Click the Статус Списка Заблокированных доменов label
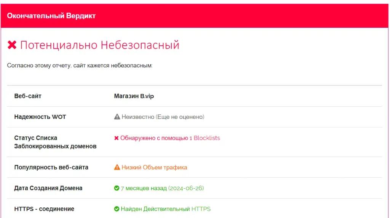The width and height of the screenshot is (390, 218). pos(55,142)
